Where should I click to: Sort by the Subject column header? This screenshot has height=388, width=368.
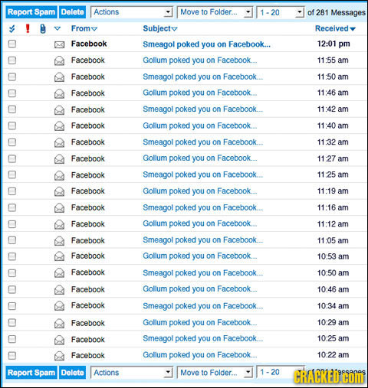[x=160, y=28]
